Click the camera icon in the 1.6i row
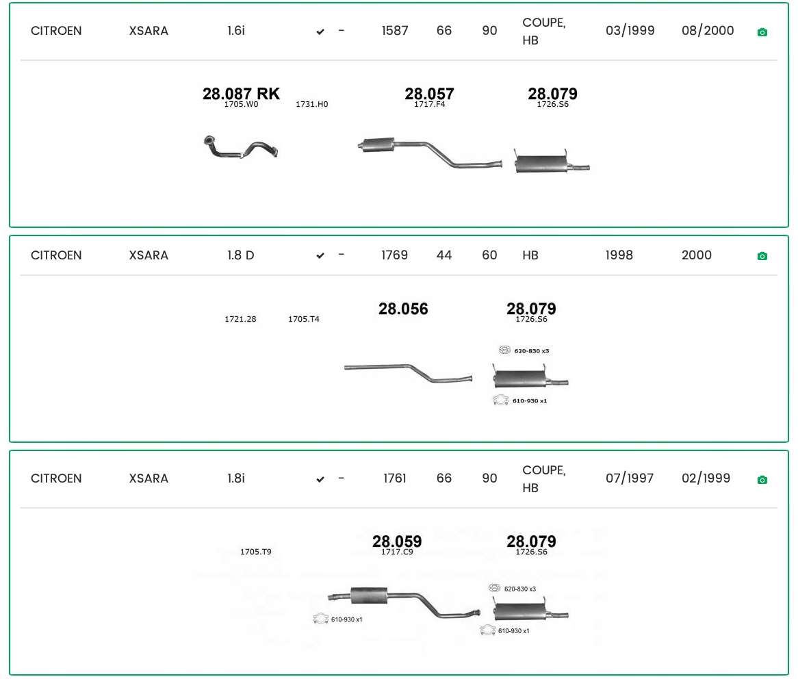798x679 pixels. pyautogui.click(x=762, y=32)
